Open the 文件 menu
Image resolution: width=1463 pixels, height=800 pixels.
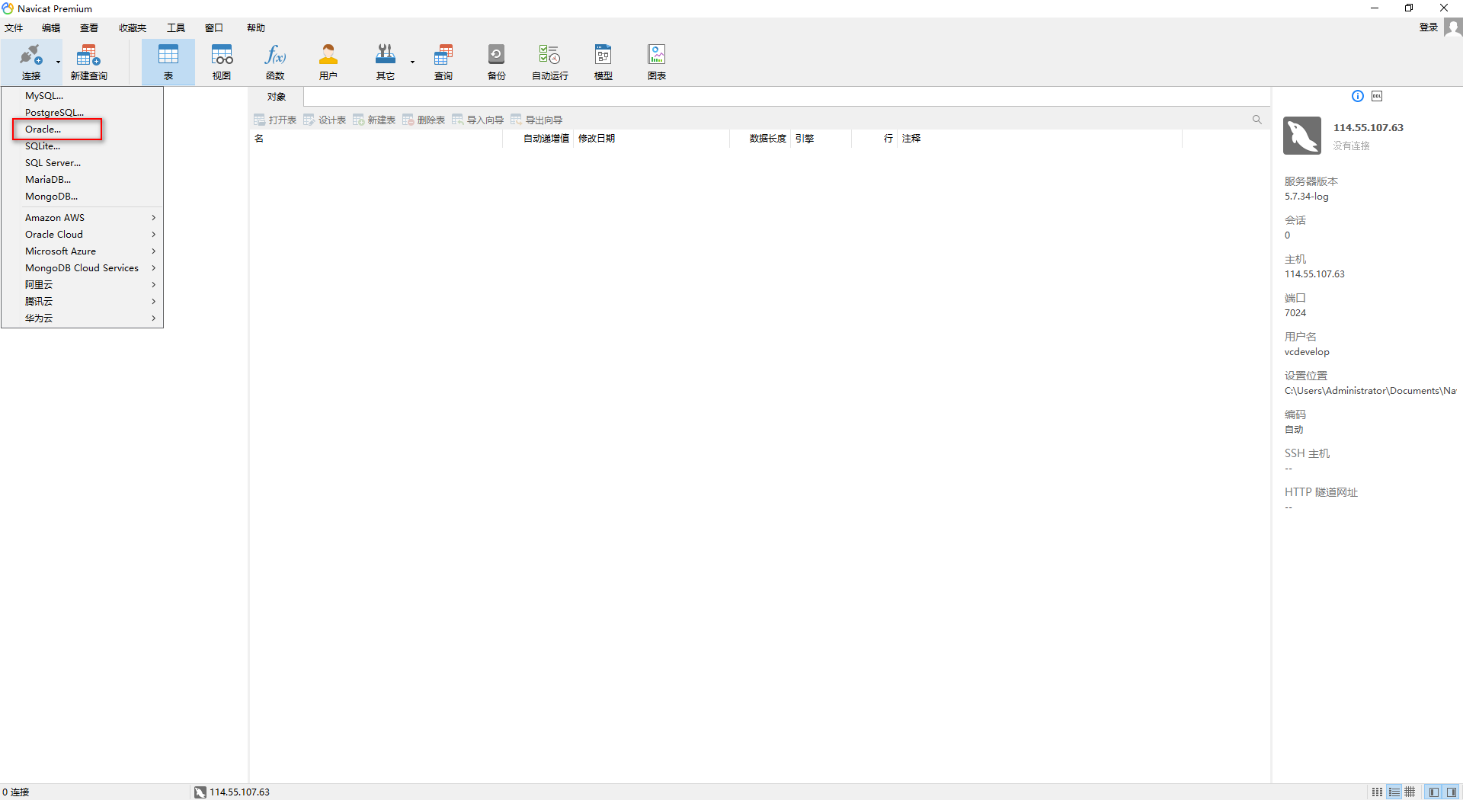click(x=14, y=28)
